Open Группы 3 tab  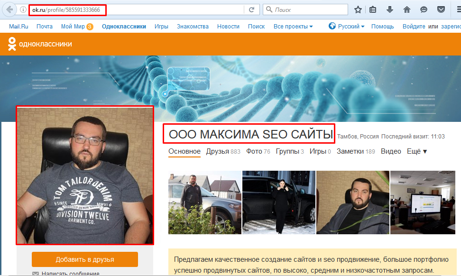290,151
